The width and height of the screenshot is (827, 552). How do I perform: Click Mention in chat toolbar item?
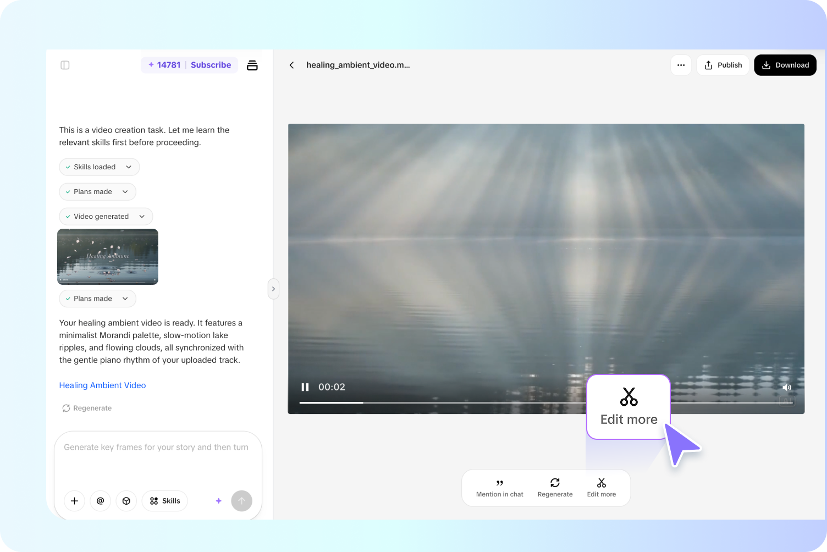click(500, 488)
